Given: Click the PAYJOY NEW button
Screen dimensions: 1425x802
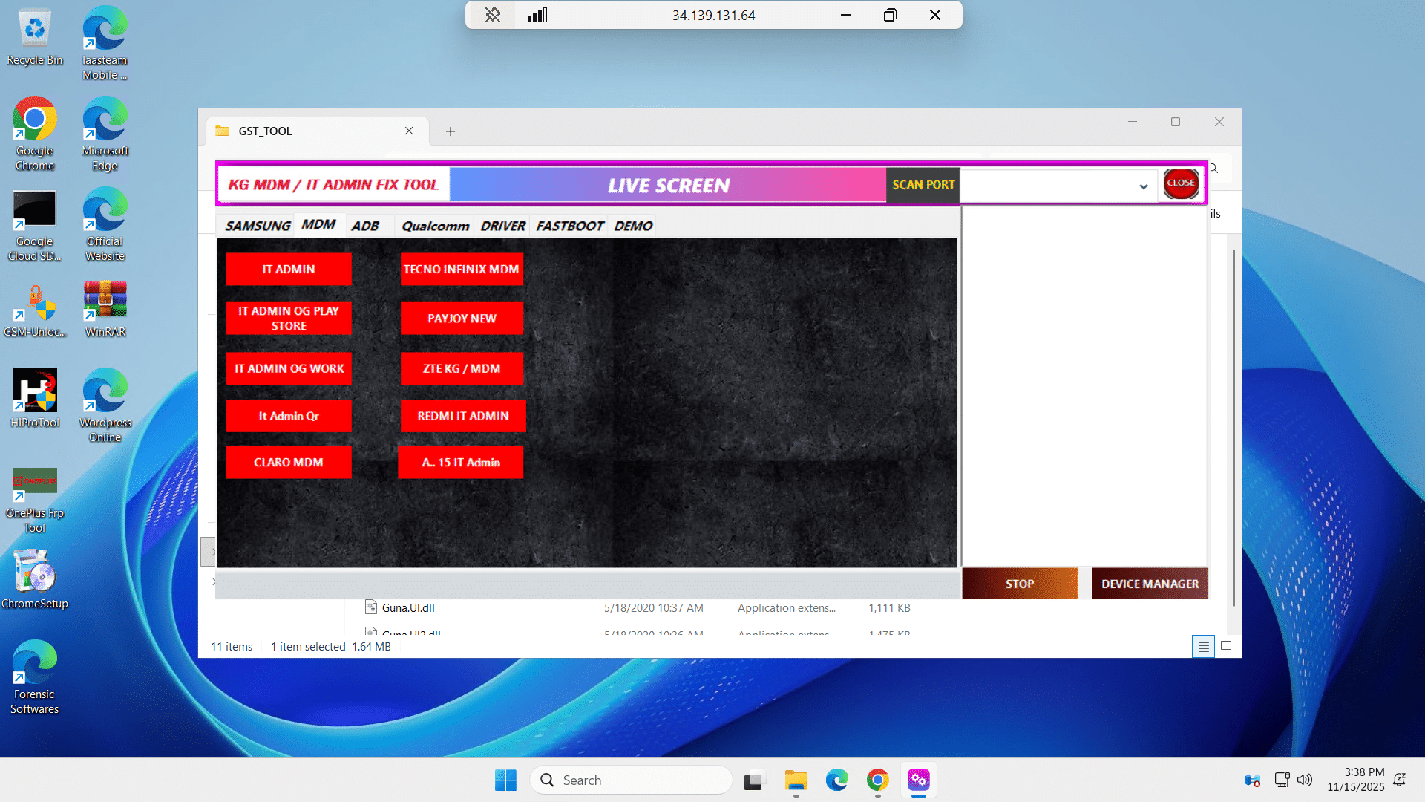Looking at the screenshot, I should pos(462,319).
